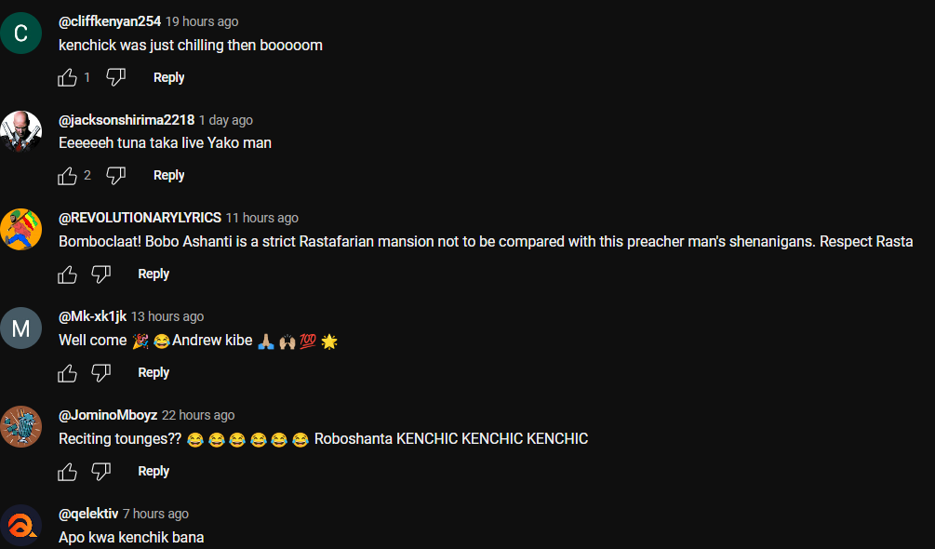This screenshot has height=549, width=935.
Task: Like the Bobo Ashanti comment
Action: (67, 274)
